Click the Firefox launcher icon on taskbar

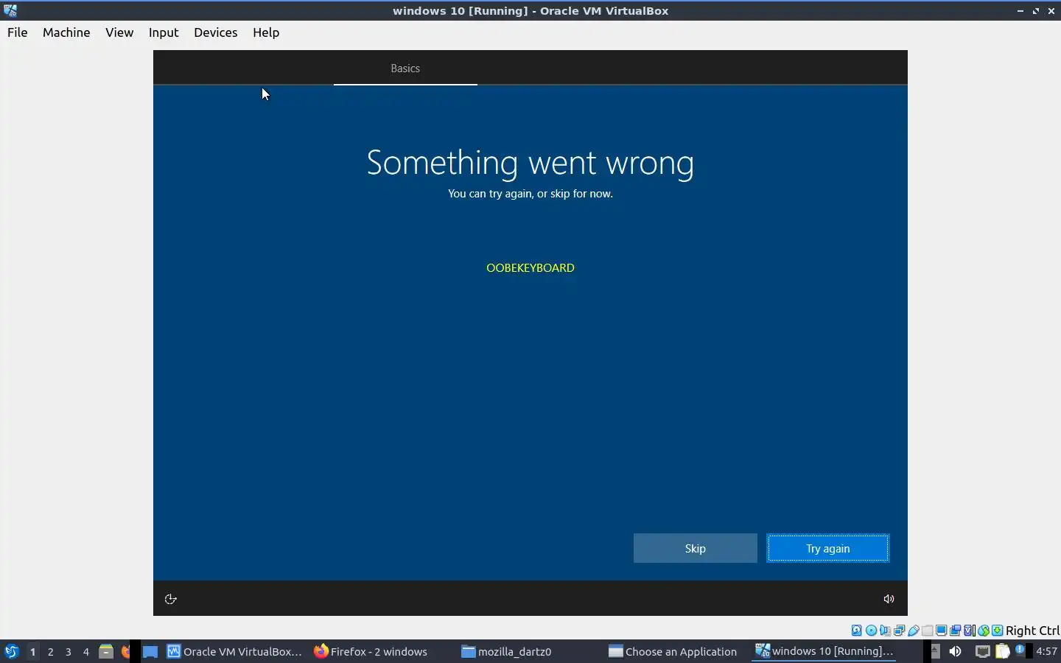[126, 651]
